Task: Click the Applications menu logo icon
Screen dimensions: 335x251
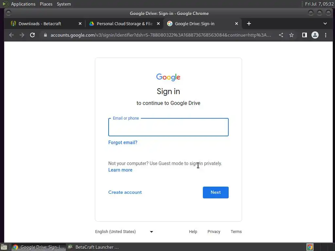Action: 6,4
